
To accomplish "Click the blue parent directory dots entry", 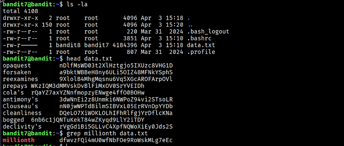I will (x=190, y=25).
